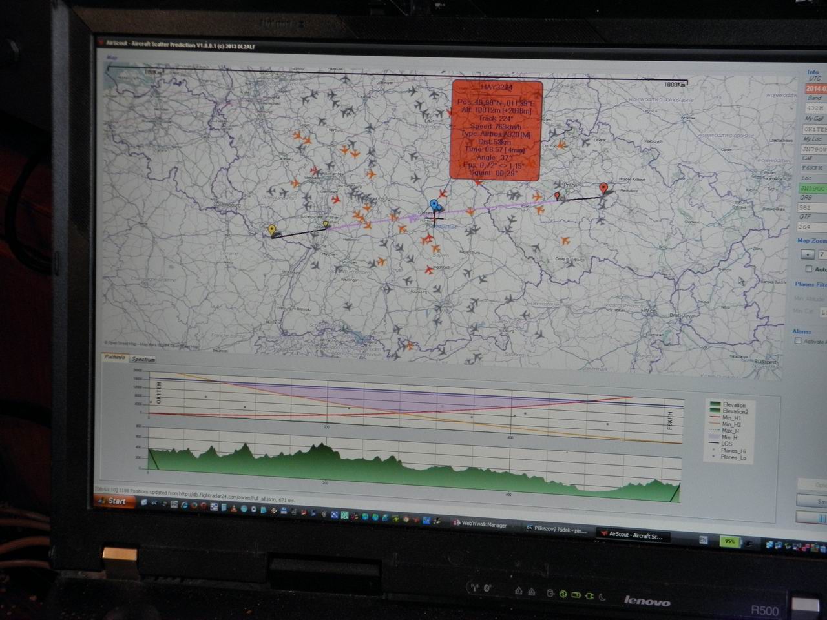The height and width of the screenshot is (620, 827).
Task: Click the Min_H2 legend entry
Action: coord(725,424)
